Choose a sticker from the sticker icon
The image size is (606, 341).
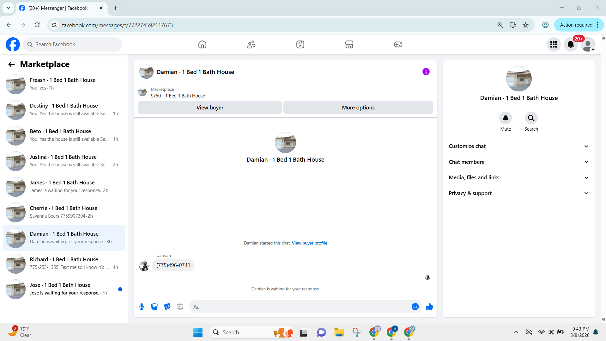[167, 307]
